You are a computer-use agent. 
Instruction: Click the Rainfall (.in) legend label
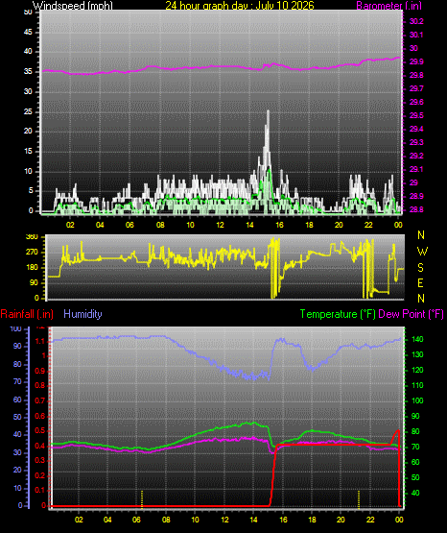tap(27, 314)
